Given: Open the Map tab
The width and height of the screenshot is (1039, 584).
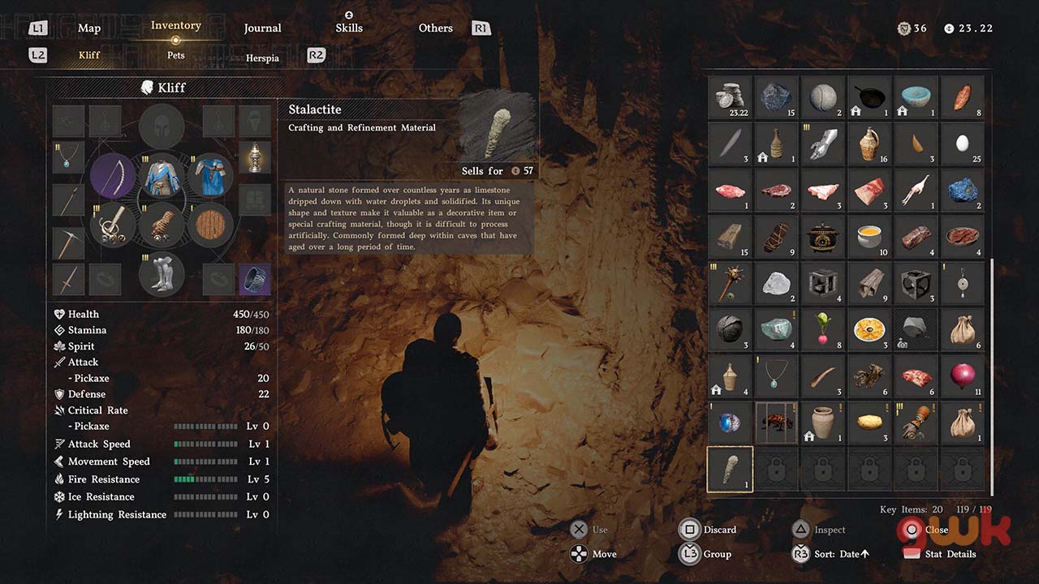Looking at the screenshot, I should 89,28.
